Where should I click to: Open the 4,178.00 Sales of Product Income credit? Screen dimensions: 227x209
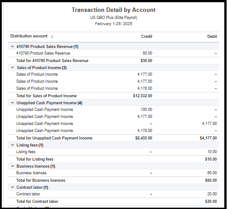(x=145, y=88)
